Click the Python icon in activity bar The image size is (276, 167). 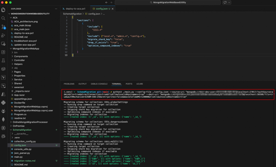pos(3,102)
